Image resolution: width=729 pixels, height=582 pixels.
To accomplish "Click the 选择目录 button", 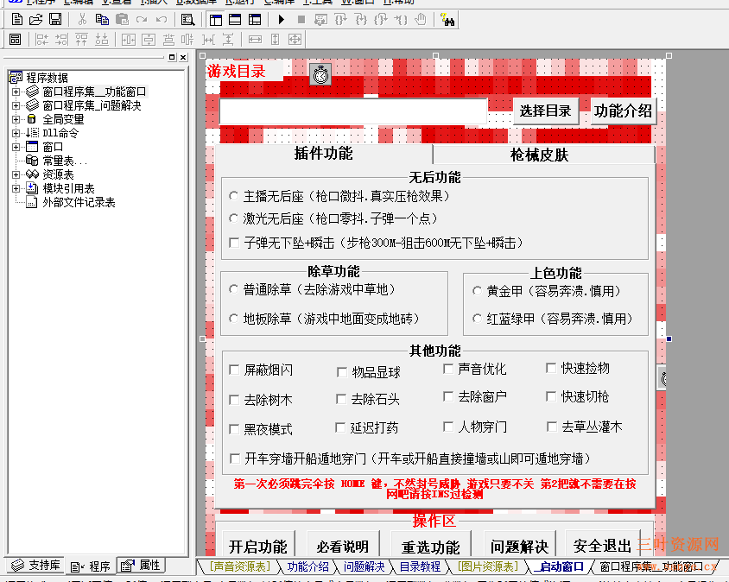I will [546, 111].
